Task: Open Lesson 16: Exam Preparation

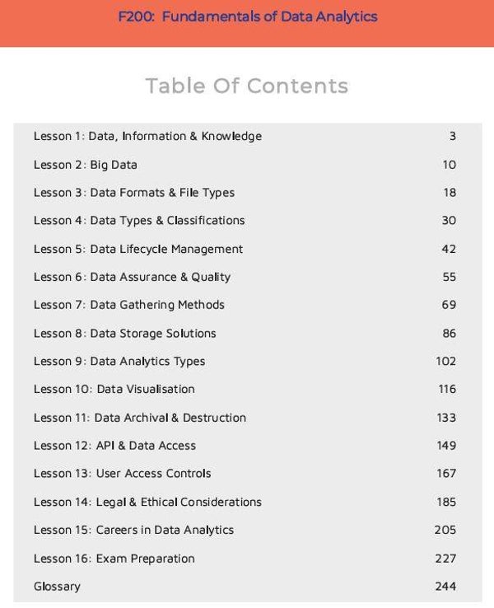Action: (x=114, y=559)
